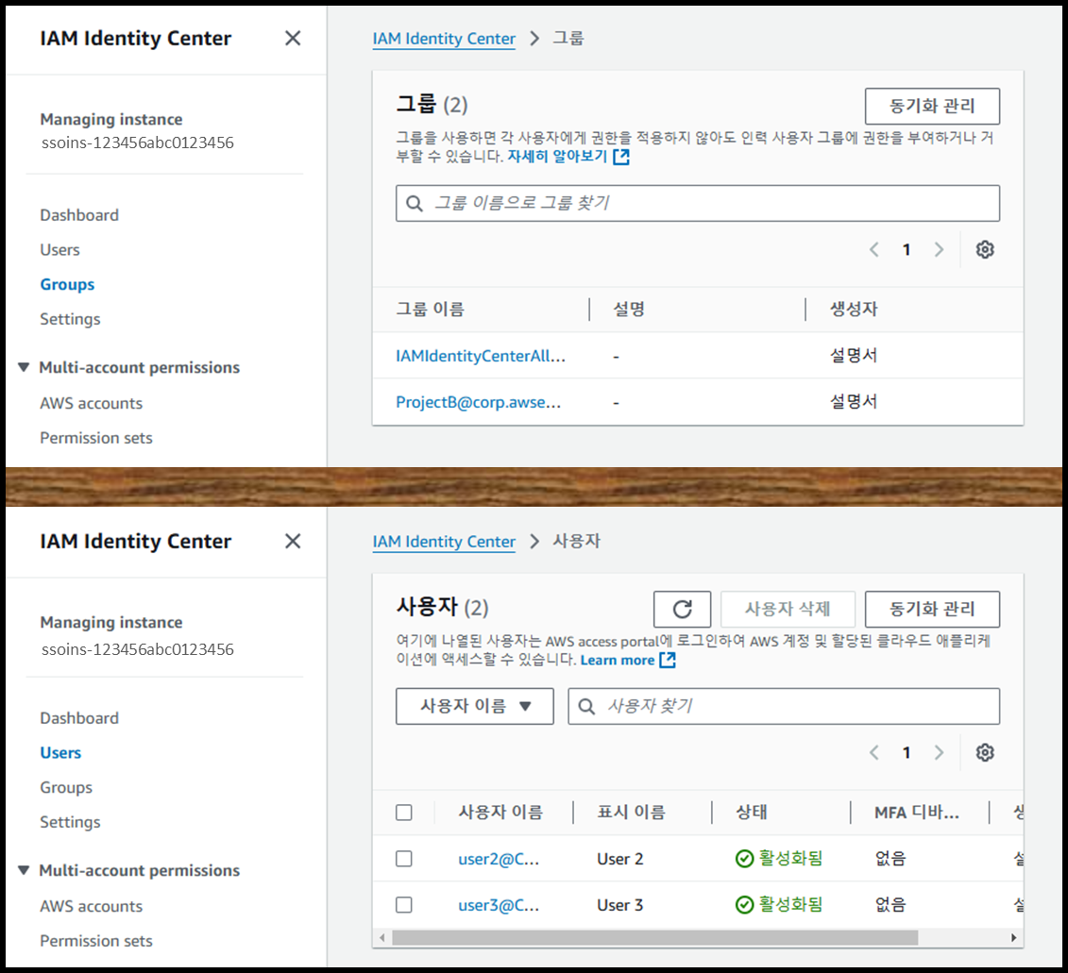This screenshot has width=1068, height=973.
Task: Open group table preferences gear icon
Action: (x=985, y=250)
